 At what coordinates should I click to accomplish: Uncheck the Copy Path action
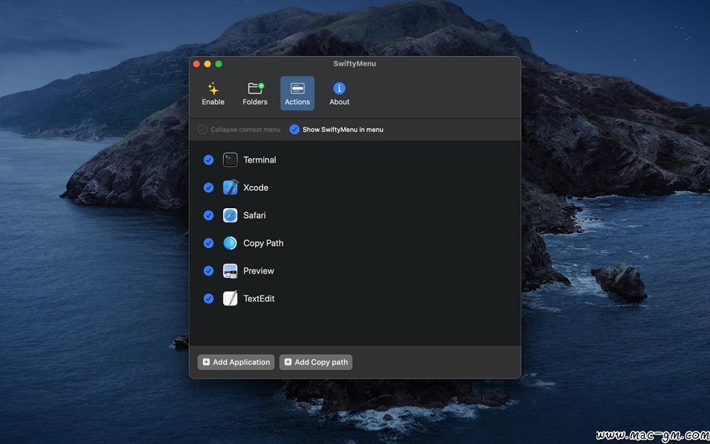click(208, 243)
